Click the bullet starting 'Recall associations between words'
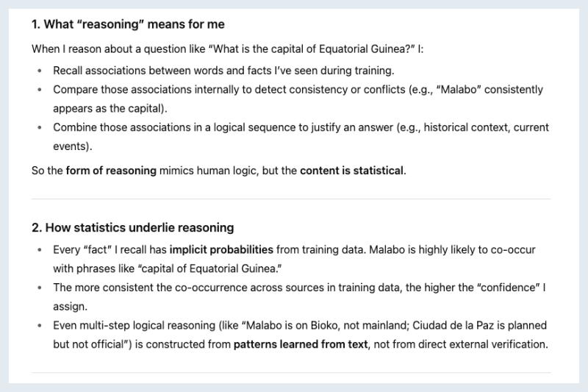The image size is (588, 392). (223, 71)
